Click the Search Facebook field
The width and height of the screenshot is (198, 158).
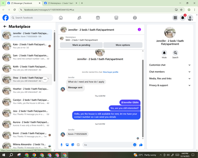tap(32, 18)
